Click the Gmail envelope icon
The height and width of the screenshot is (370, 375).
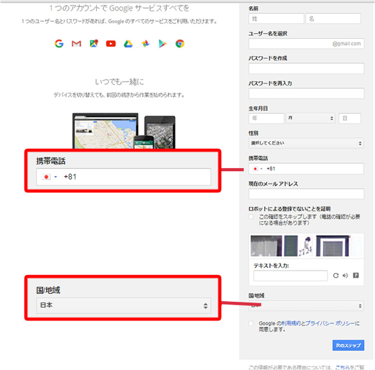[76, 44]
